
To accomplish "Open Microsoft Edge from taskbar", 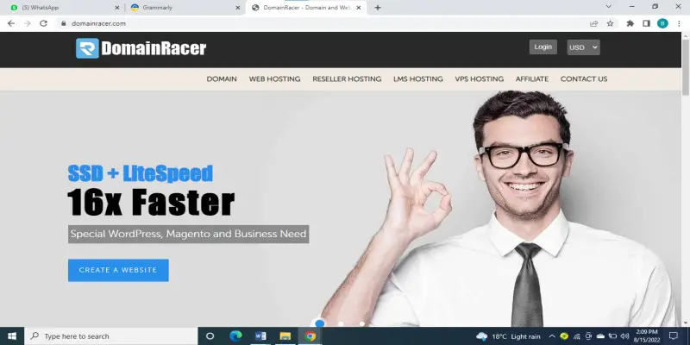I will (235, 336).
